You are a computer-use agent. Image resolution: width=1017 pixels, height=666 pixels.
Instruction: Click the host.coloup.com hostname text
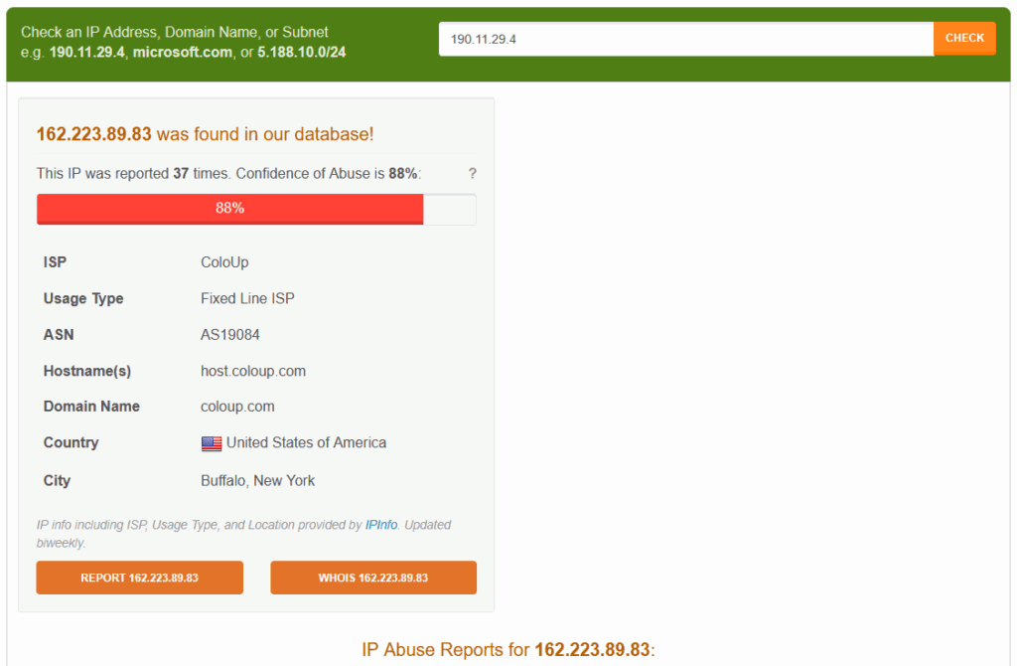pyautogui.click(x=253, y=371)
